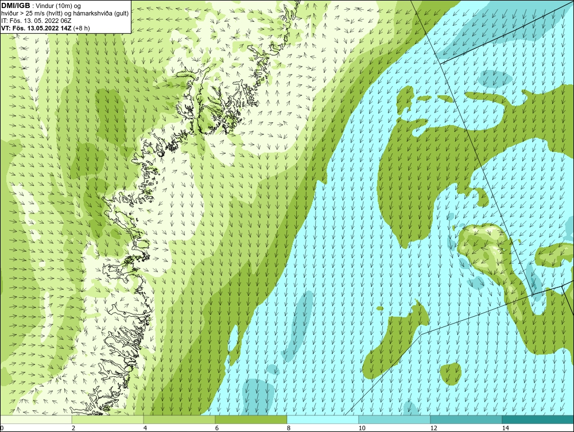Screen dimensions: 574x432
Task: Click the 'IT: Fös. 13. 05. 2022 06Z' line
Action: click(x=36, y=21)
